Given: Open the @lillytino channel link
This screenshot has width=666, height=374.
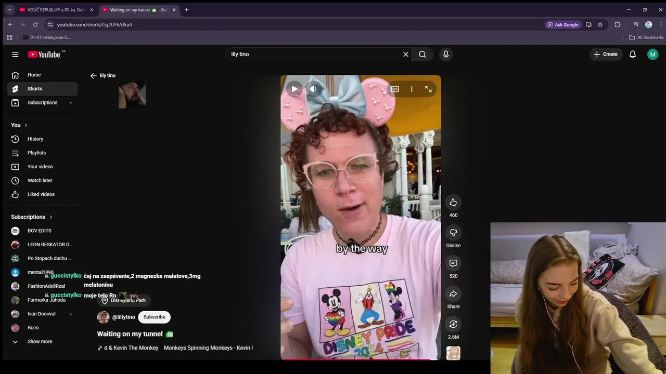Looking at the screenshot, I should pyautogui.click(x=124, y=317).
